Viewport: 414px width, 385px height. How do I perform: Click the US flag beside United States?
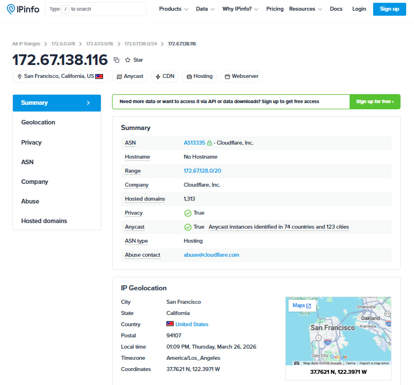[x=170, y=324]
